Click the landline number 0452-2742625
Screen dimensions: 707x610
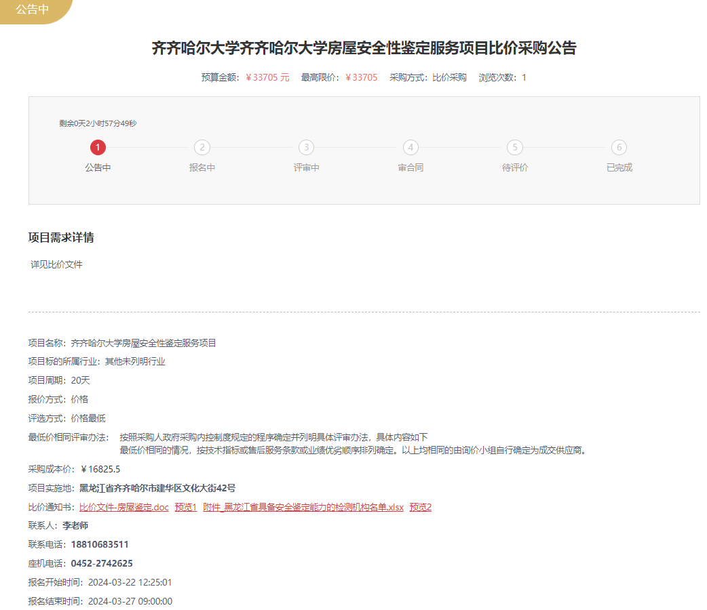(102, 563)
